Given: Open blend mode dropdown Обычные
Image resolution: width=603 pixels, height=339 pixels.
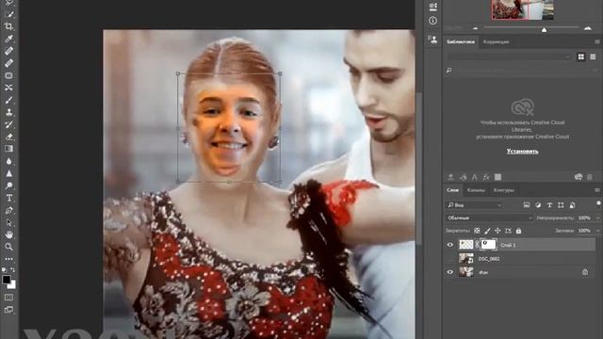Looking at the screenshot, I should tap(489, 218).
